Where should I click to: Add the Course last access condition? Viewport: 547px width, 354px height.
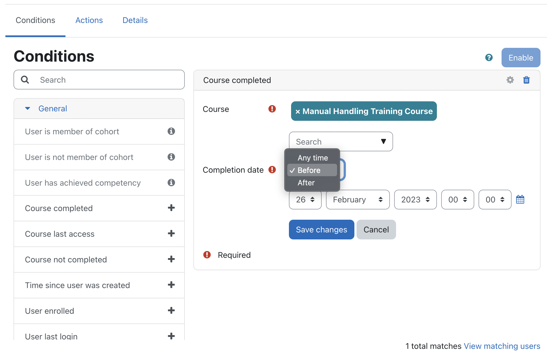pyautogui.click(x=171, y=233)
